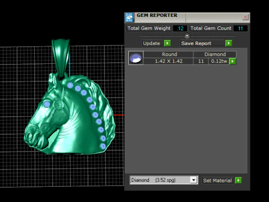Image resolution: width=269 pixels, height=202 pixels.
Task: Open the Diamond (3.52 spg) material dropdown
Action: [164, 180]
